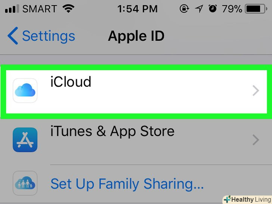Tap the SMART carrier label
Image resolution: width=272 pixels, height=204 pixels.
pyautogui.click(x=40, y=9)
